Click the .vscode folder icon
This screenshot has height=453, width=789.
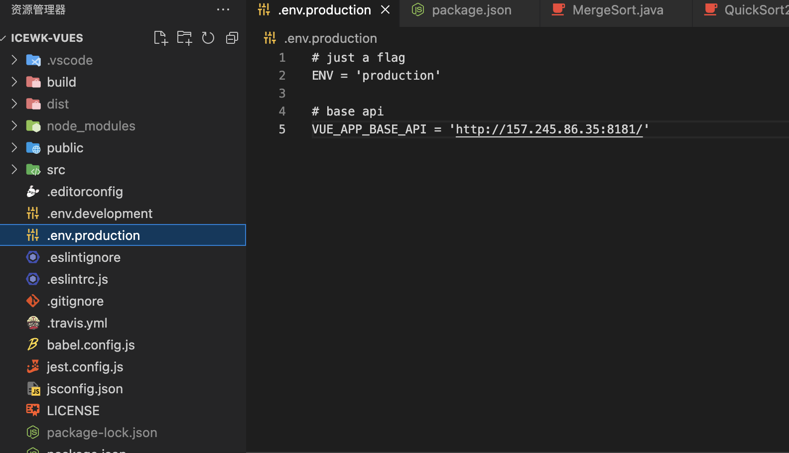pos(33,60)
